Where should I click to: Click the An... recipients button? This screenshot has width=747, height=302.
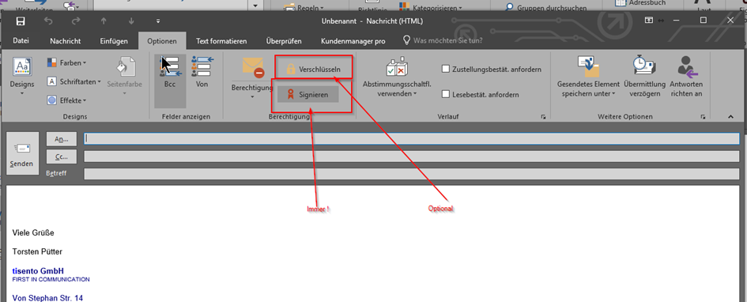coord(62,138)
